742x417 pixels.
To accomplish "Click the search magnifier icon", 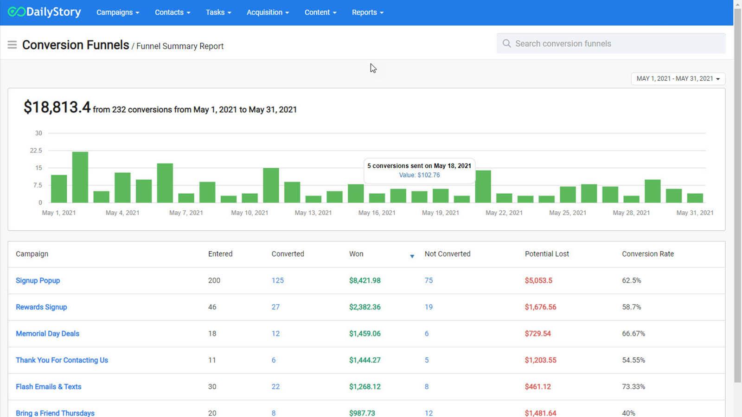I will (x=507, y=43).
